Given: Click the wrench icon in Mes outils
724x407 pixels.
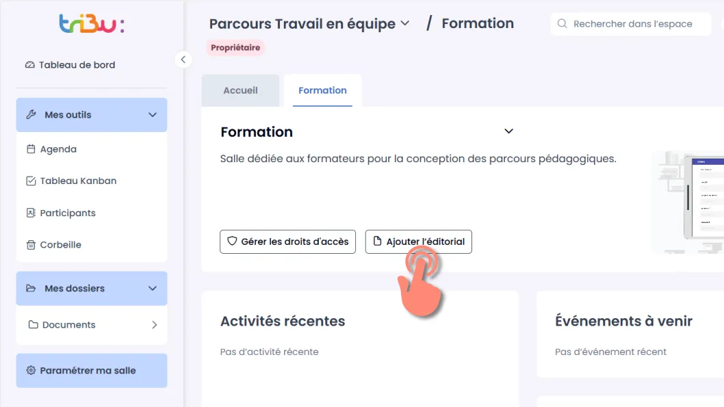Looking at the screenshot, I should click(x=31, y=114).
